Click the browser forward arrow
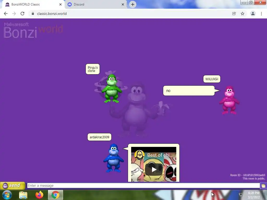Screen dimensions: 267x200 coord(14,14)
